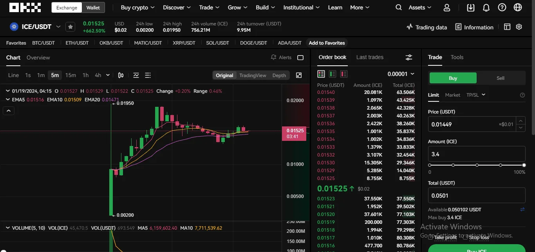Open the notifications bell
535x252 pixels.
click(486, 7)
